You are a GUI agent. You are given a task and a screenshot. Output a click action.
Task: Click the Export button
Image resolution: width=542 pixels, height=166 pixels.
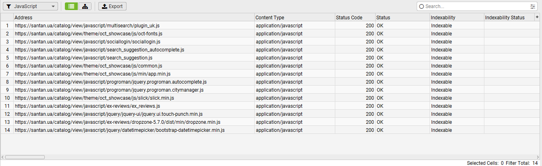pyautogui.click(x=112, y=6)
